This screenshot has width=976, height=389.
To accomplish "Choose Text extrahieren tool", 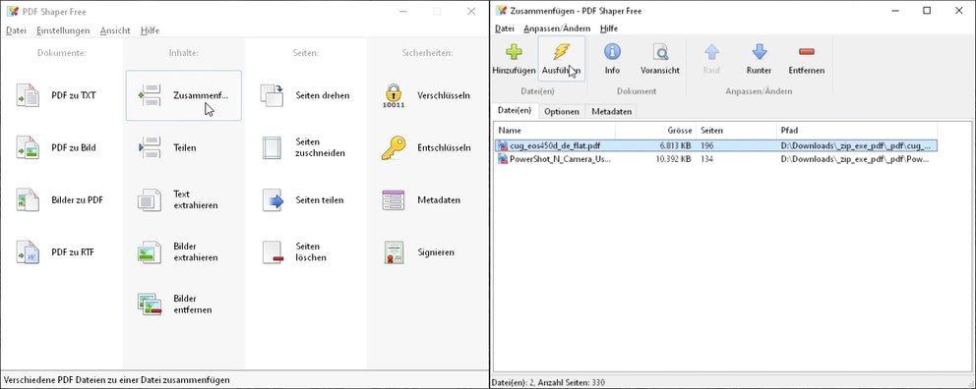I will pyautogui.click(x=184, y=200).
